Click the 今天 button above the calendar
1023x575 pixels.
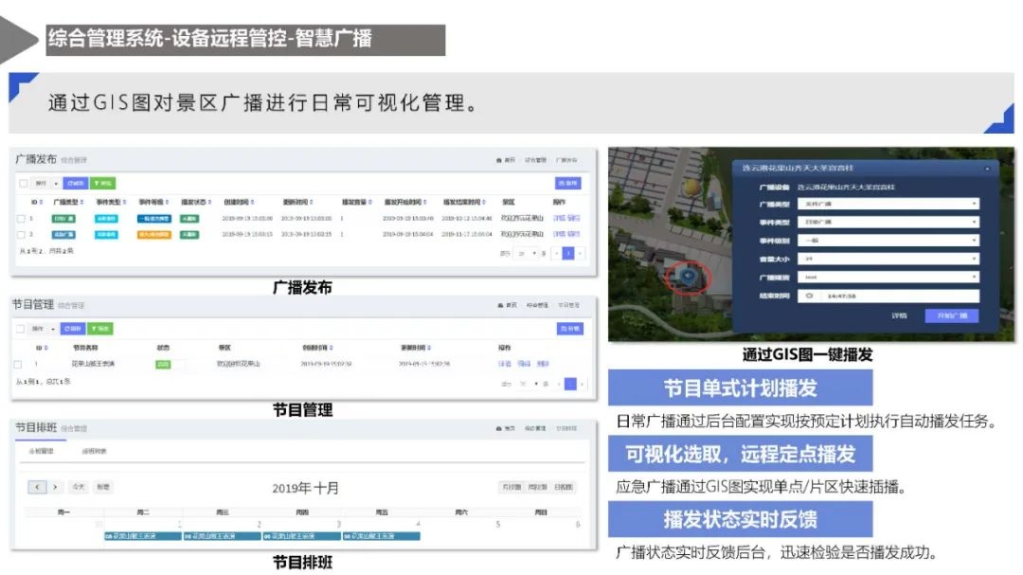[x=76, y=487]
